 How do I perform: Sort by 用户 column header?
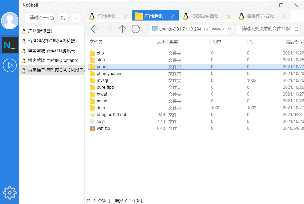tap(217, 42)
